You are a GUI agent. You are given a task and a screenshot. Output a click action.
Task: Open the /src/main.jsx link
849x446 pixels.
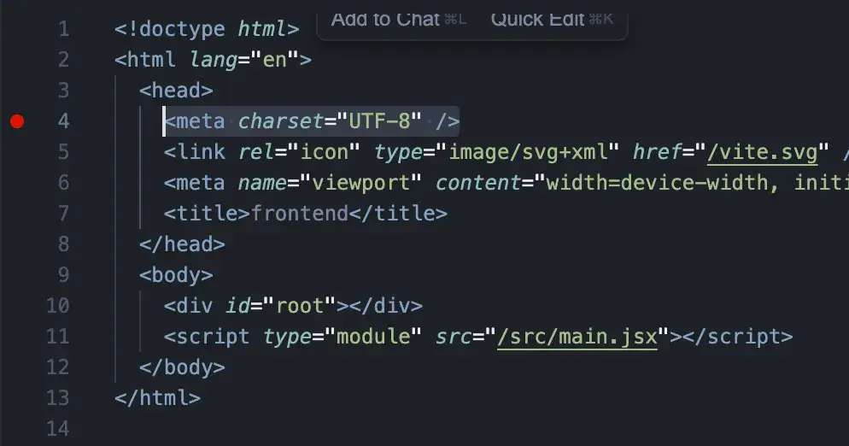(577, 337)
